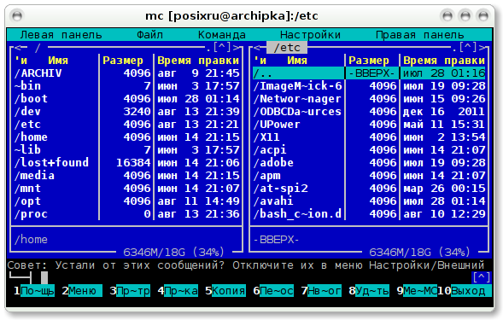Viewport: 503px width, 320px height.
Task: Open the Левая панель menu
Action: pos(61,35)
